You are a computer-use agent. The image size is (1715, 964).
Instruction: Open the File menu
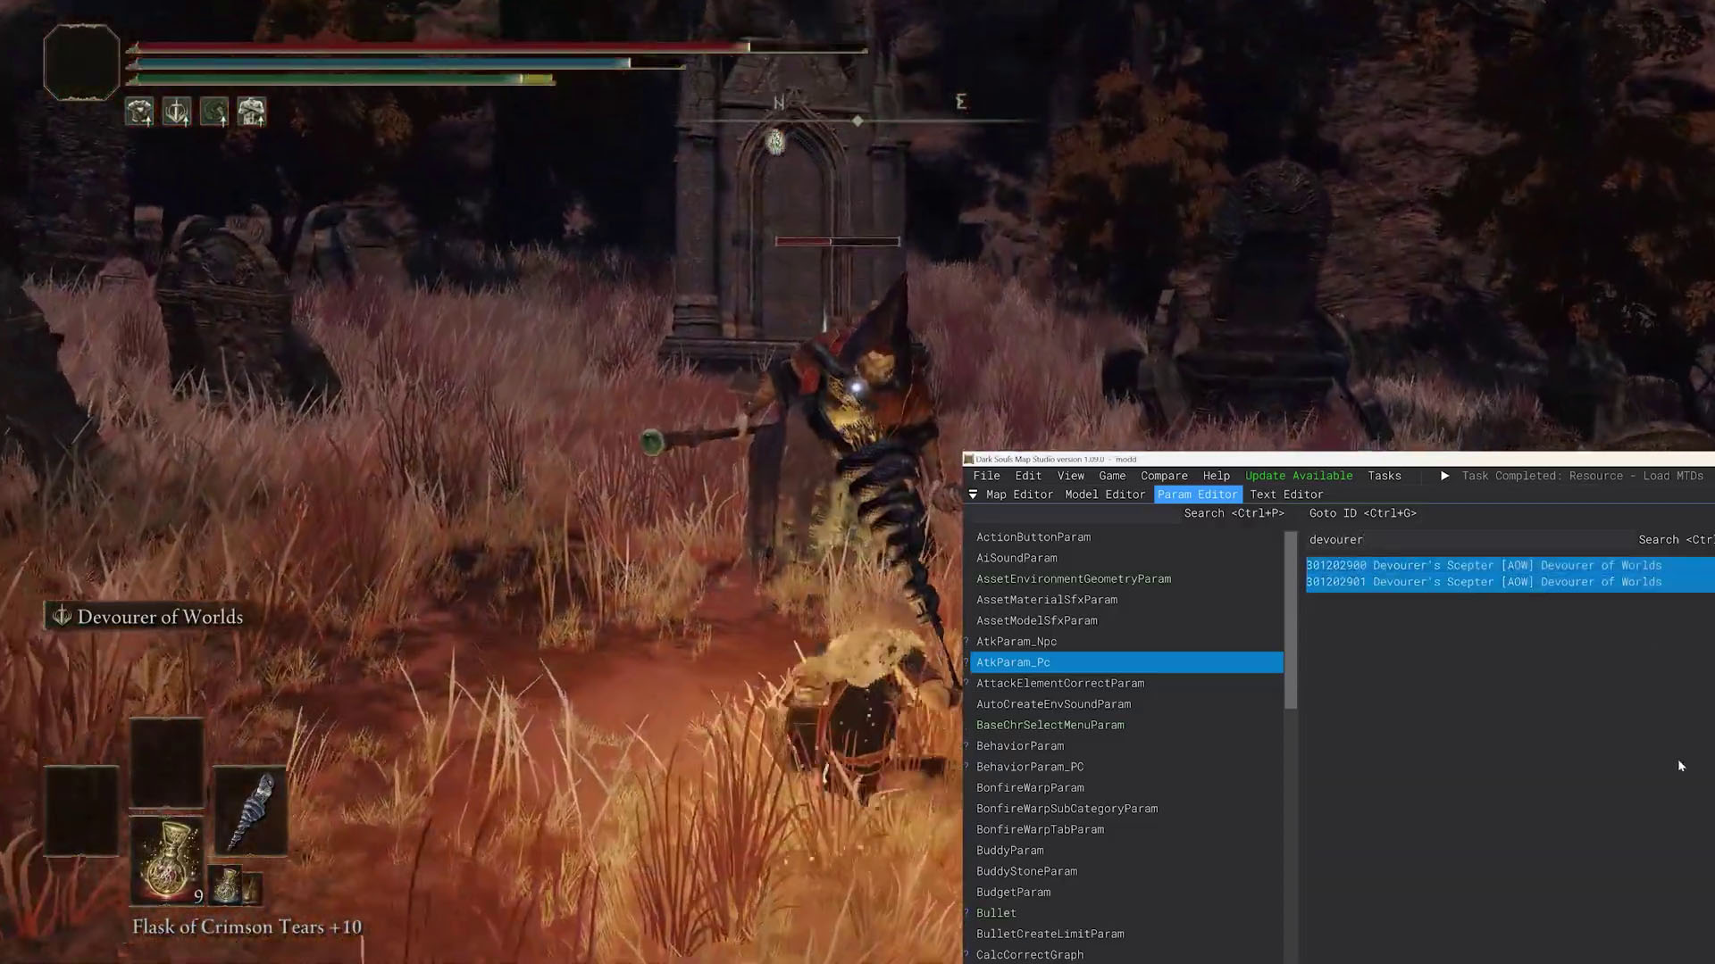[x=986, y=476]
